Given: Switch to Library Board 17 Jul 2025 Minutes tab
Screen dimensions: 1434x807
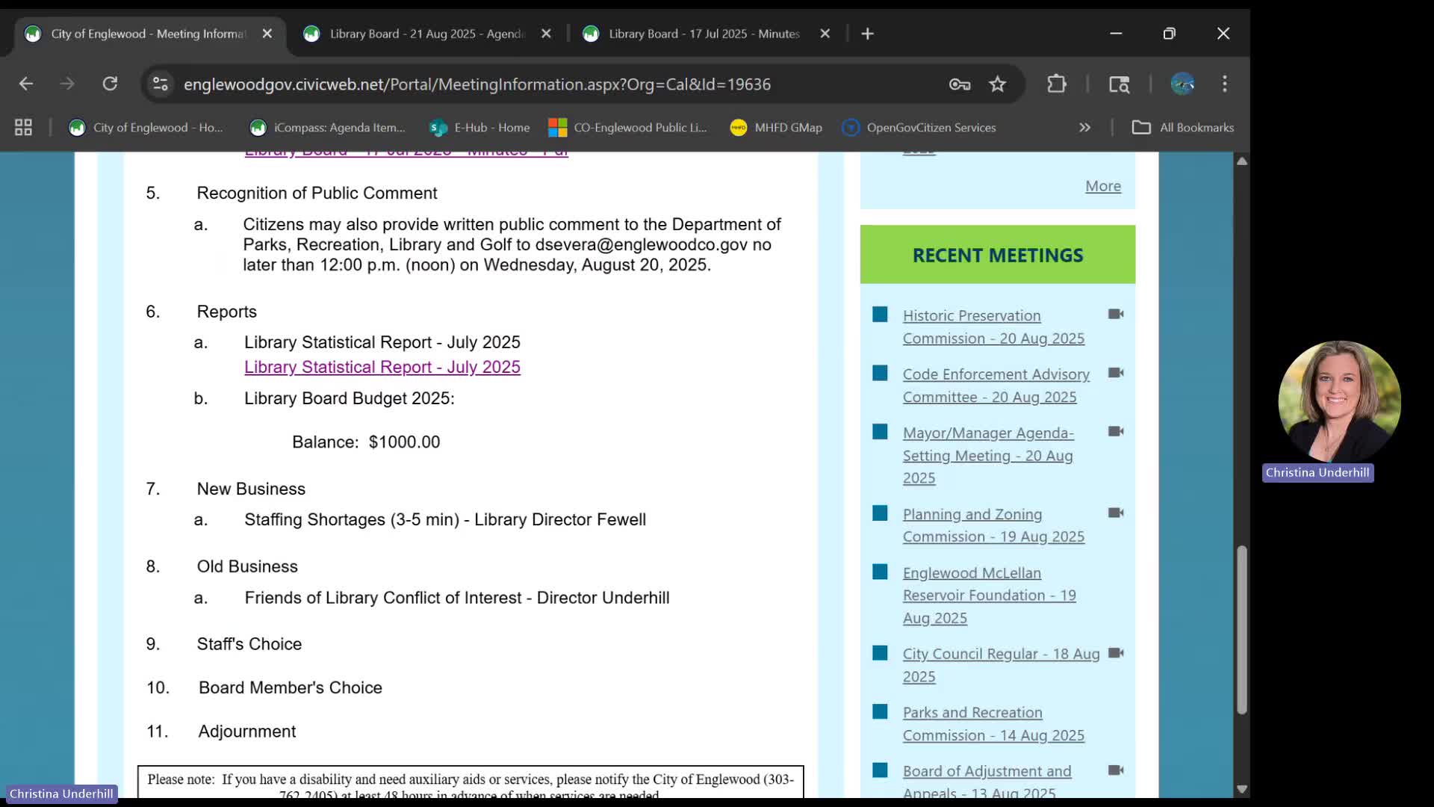Looking at the screenshot, I should [704, 34].
